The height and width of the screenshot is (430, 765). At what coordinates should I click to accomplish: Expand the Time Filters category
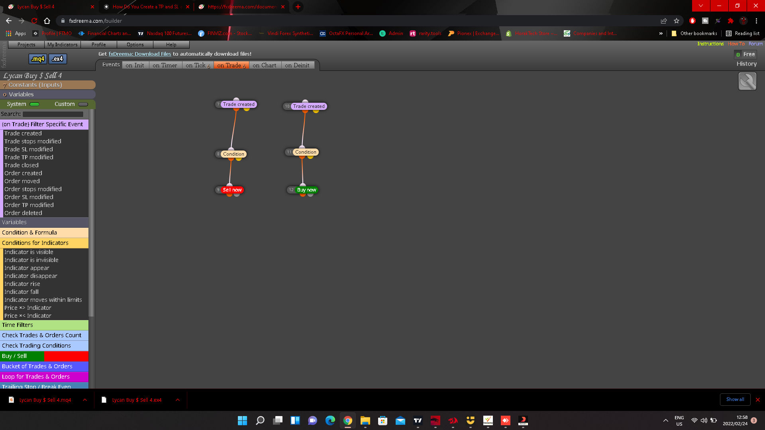click(44, 325)
